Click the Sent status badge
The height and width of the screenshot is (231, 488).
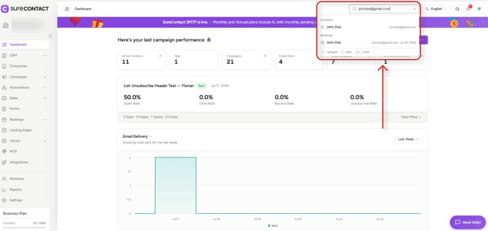click(x=201, y=86)
